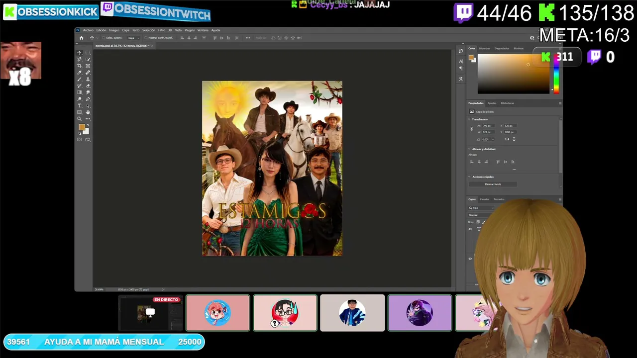Enable the Selec. autom. checkbox

click(x=104, y=38)
